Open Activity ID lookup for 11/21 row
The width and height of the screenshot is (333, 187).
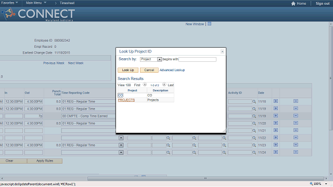coord(254,131)
